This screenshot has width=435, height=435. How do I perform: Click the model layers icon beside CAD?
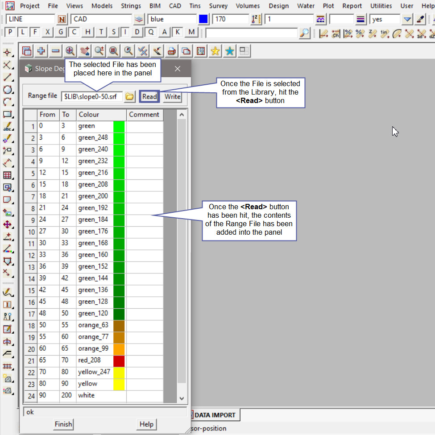point(139,20)
